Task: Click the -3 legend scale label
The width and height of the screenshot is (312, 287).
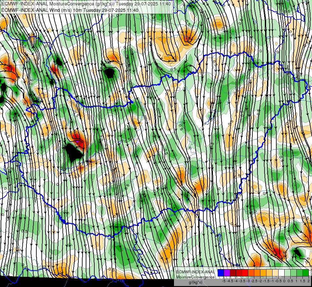Action: click(x=248, y=281)
